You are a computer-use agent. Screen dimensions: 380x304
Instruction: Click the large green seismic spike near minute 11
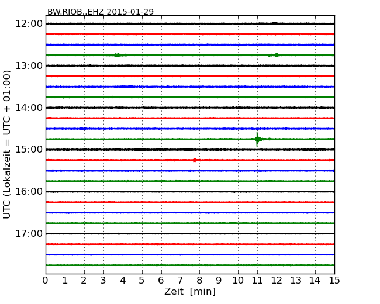(x=257, y=139)
